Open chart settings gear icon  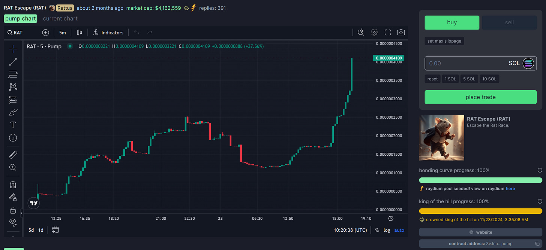(374, 33)
